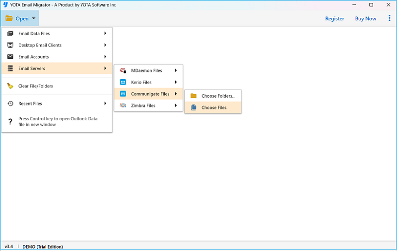Select the Communigate Files menu item

pos(150,94)
